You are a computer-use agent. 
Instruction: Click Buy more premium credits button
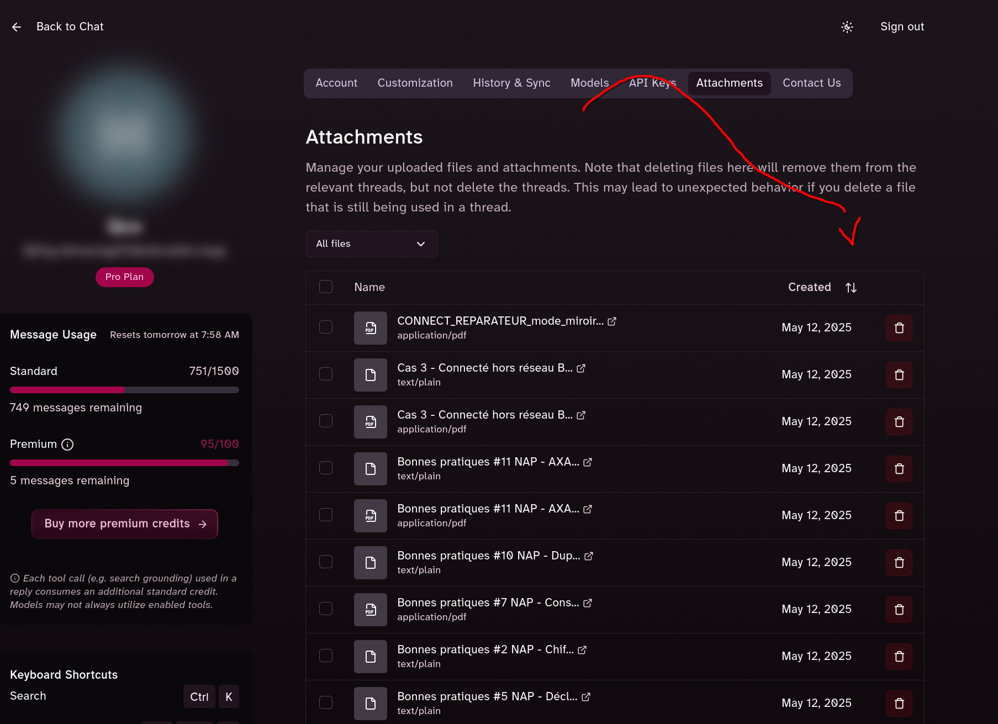(125, 524)
